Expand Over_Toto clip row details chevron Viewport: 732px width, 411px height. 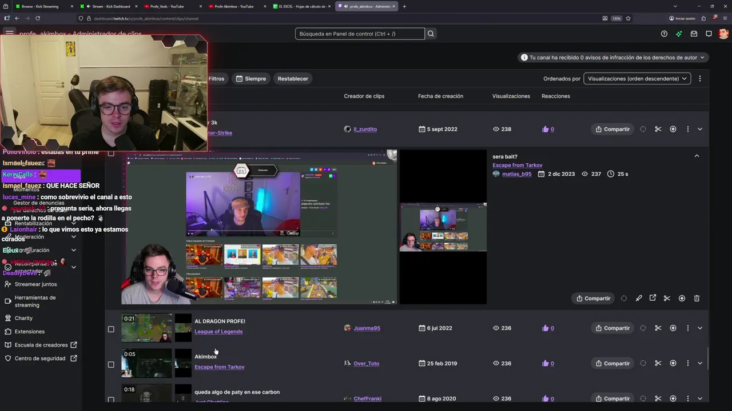700,363
